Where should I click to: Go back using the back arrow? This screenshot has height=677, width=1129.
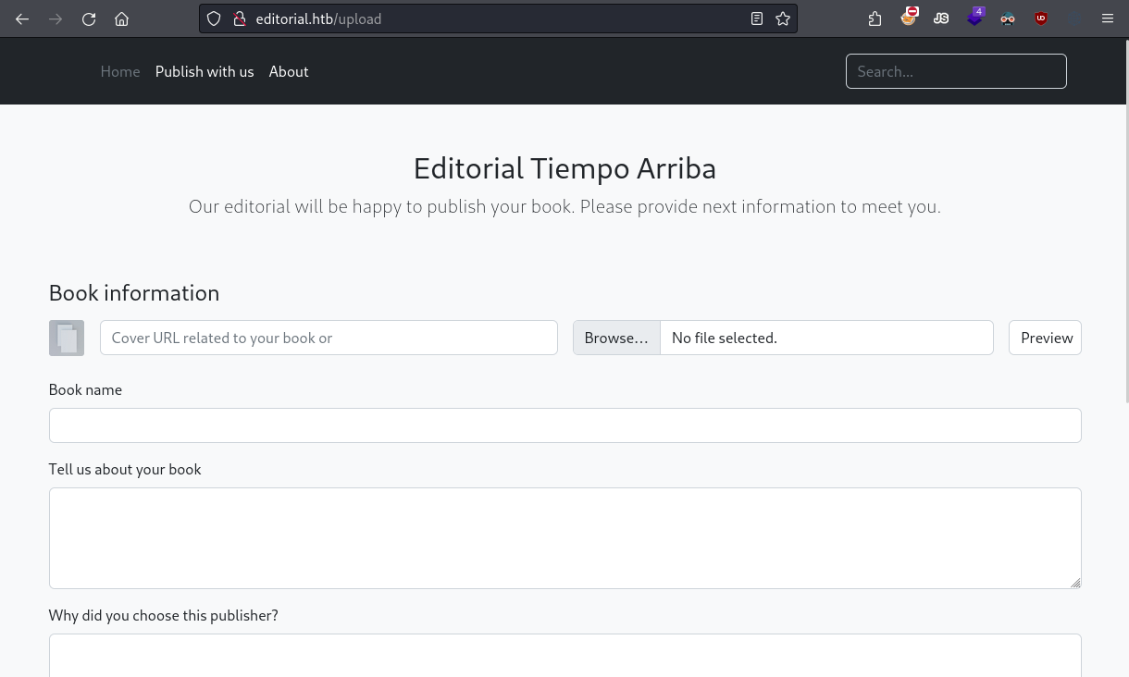point(22,18)
